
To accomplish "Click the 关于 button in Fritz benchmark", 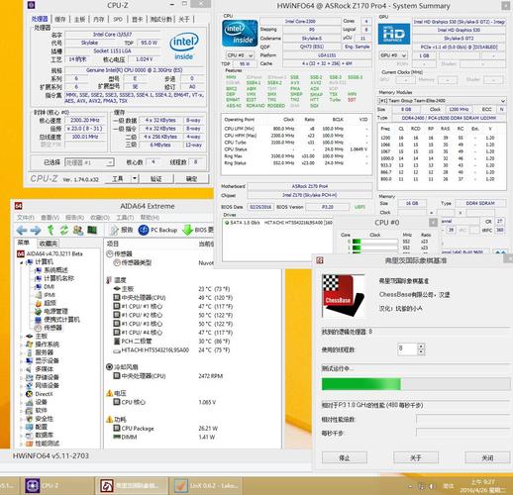I will click(416, 457).
